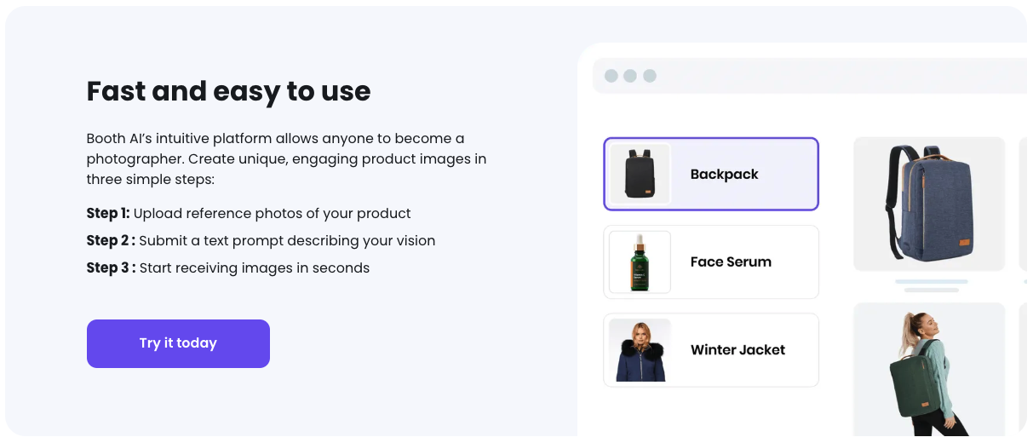Click the blue bar under backpack image
Image resolution: width=1033 pixels, height=443 pixels.
(x=931, y=281)
